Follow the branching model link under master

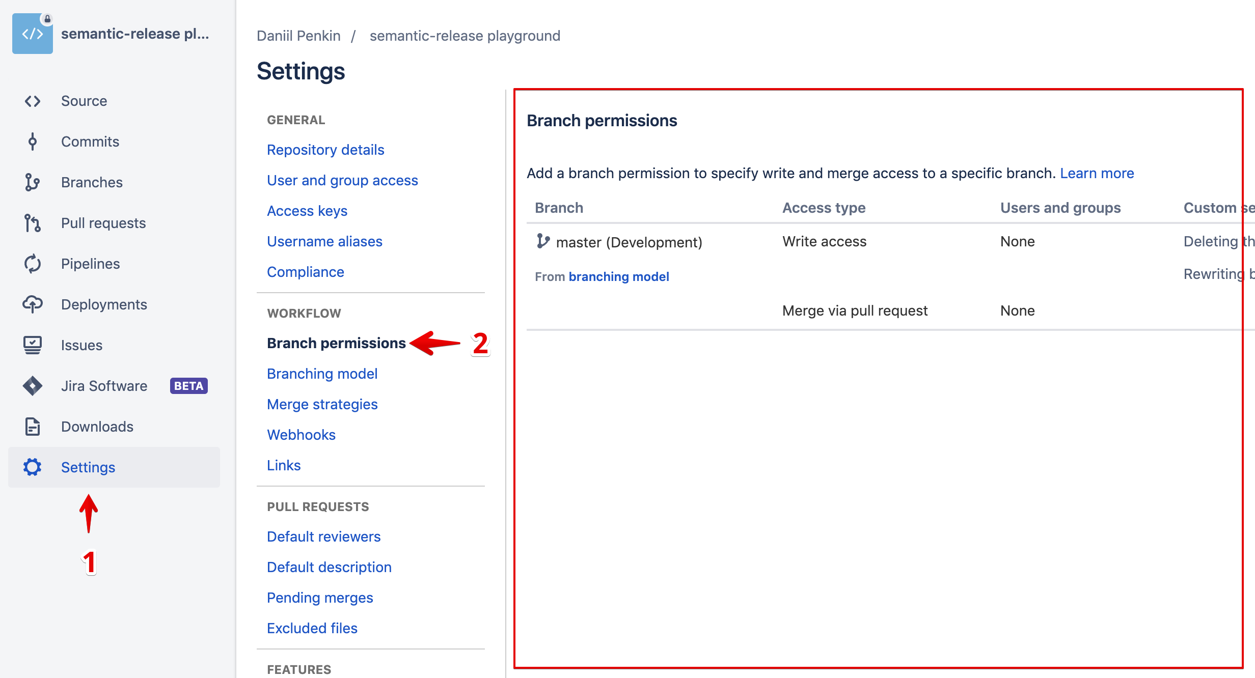click(618, 276)
